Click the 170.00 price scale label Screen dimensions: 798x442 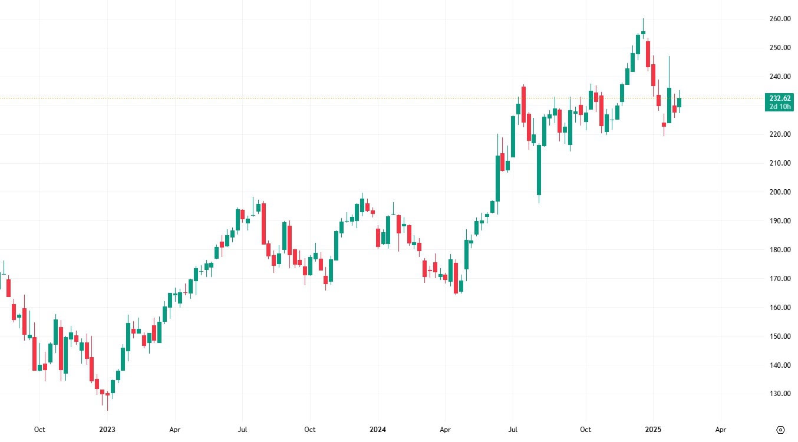(x=780, y=279)
